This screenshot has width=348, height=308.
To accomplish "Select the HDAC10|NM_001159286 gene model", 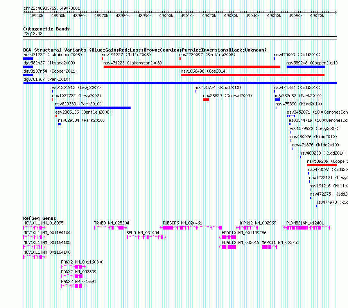I will click(228, 237).
